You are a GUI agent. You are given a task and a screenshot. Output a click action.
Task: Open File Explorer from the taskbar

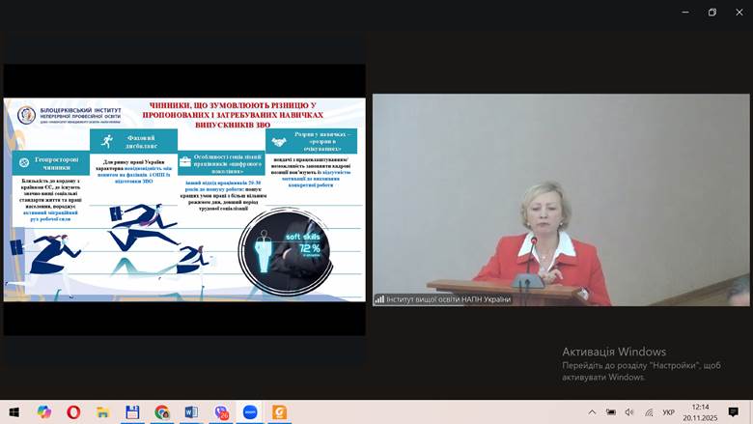click(102, 411)
